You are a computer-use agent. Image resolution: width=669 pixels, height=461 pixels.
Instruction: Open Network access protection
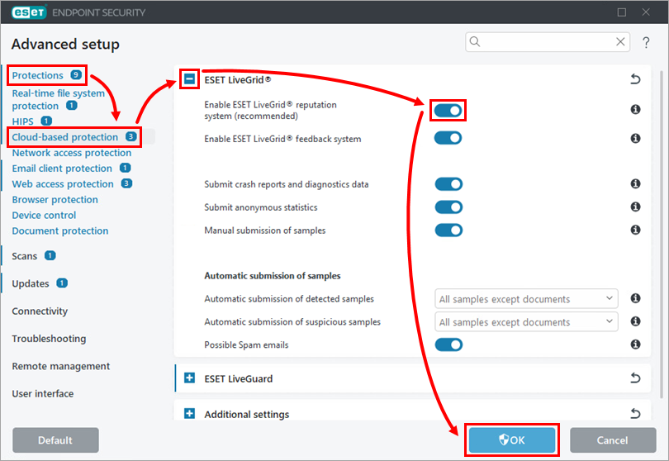click(72, 153)
